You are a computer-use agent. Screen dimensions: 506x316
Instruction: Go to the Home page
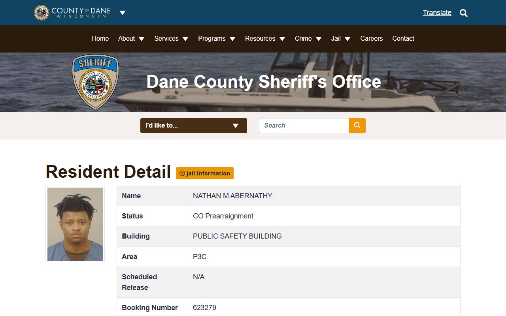(x=100, y=39)
